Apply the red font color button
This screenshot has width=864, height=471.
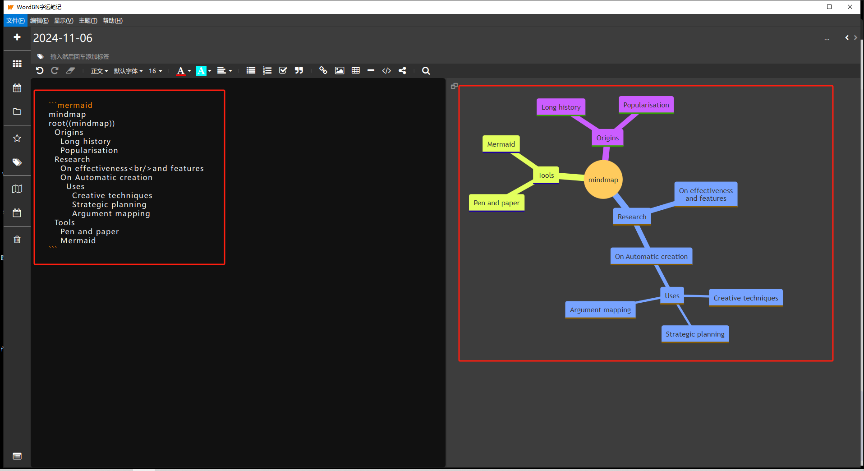(180, 71)
